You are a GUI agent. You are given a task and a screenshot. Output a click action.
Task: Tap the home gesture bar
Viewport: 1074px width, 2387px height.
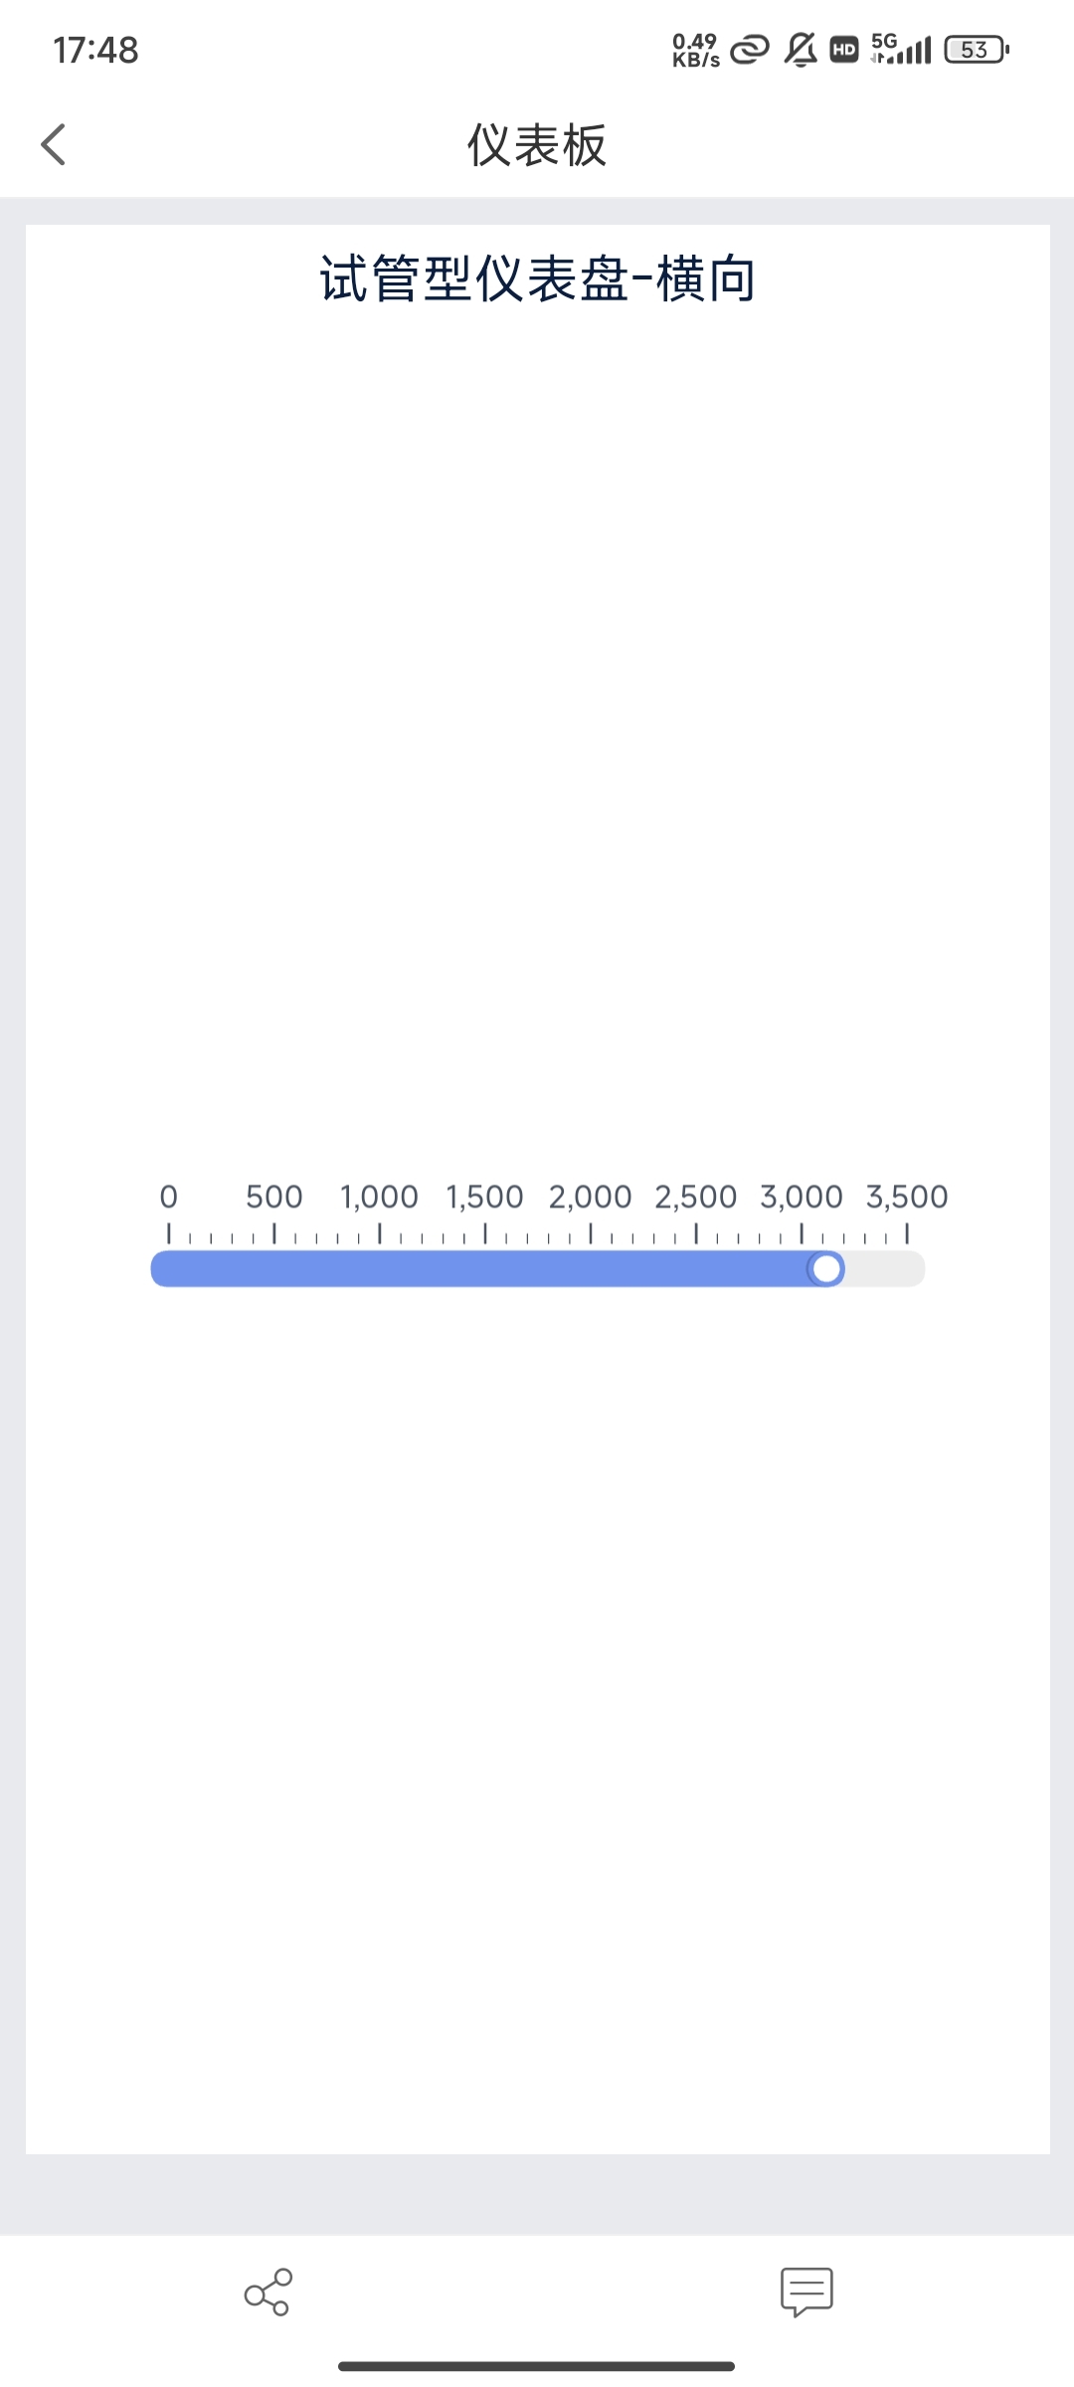pos(537,2366)
